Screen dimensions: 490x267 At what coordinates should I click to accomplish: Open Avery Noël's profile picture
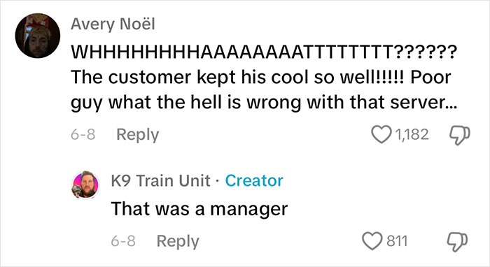coord(38,36)
